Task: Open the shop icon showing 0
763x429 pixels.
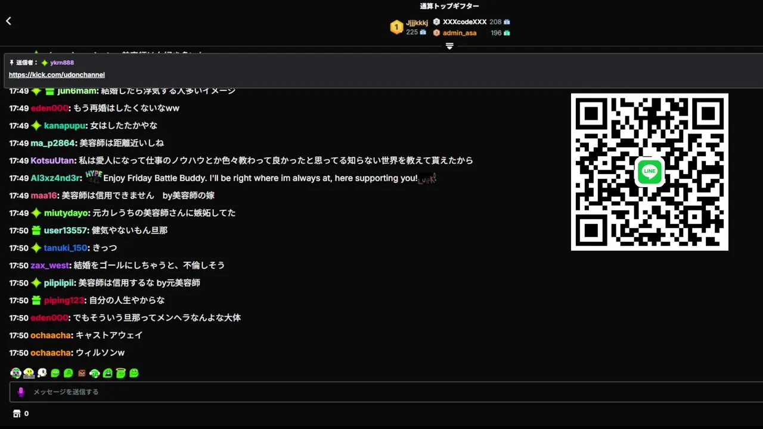Action: pos(17,414)
